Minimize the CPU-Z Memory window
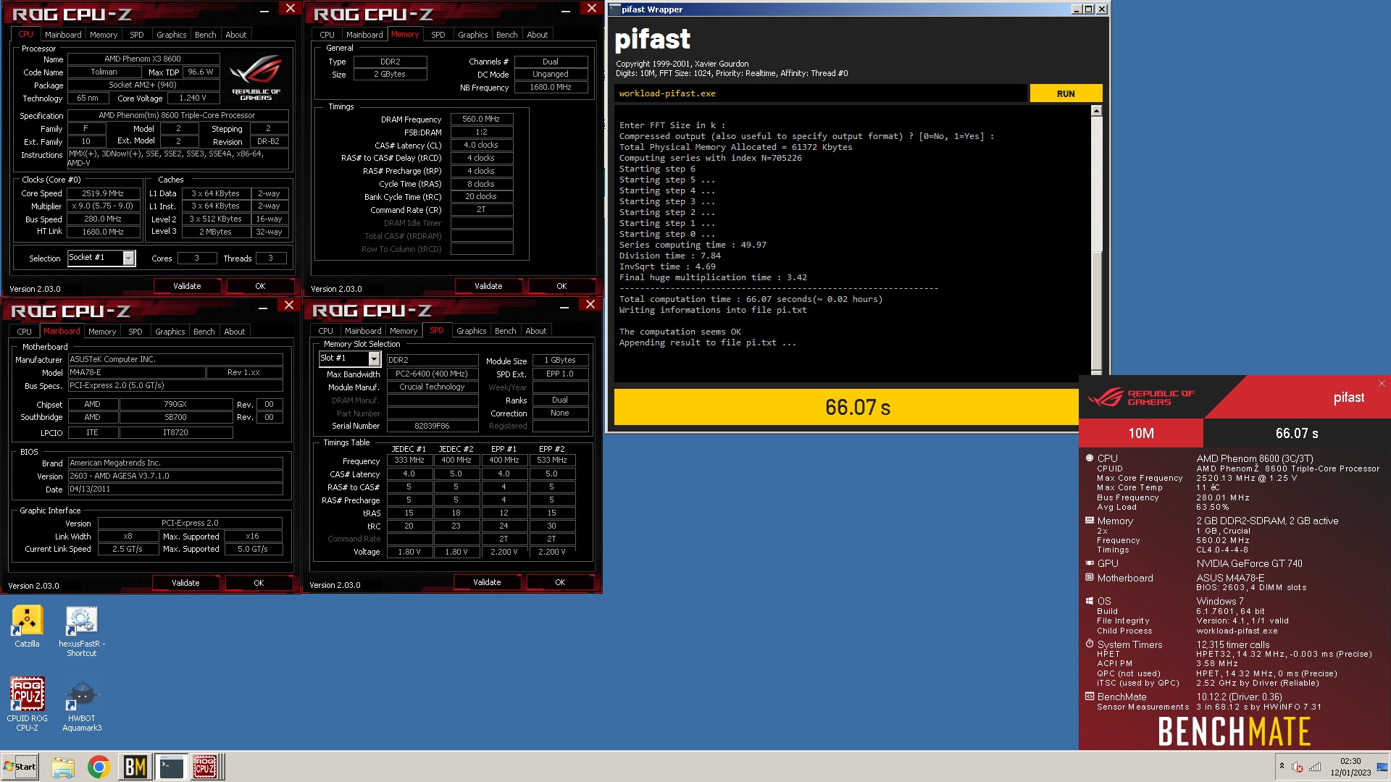 tap(565, 10)
